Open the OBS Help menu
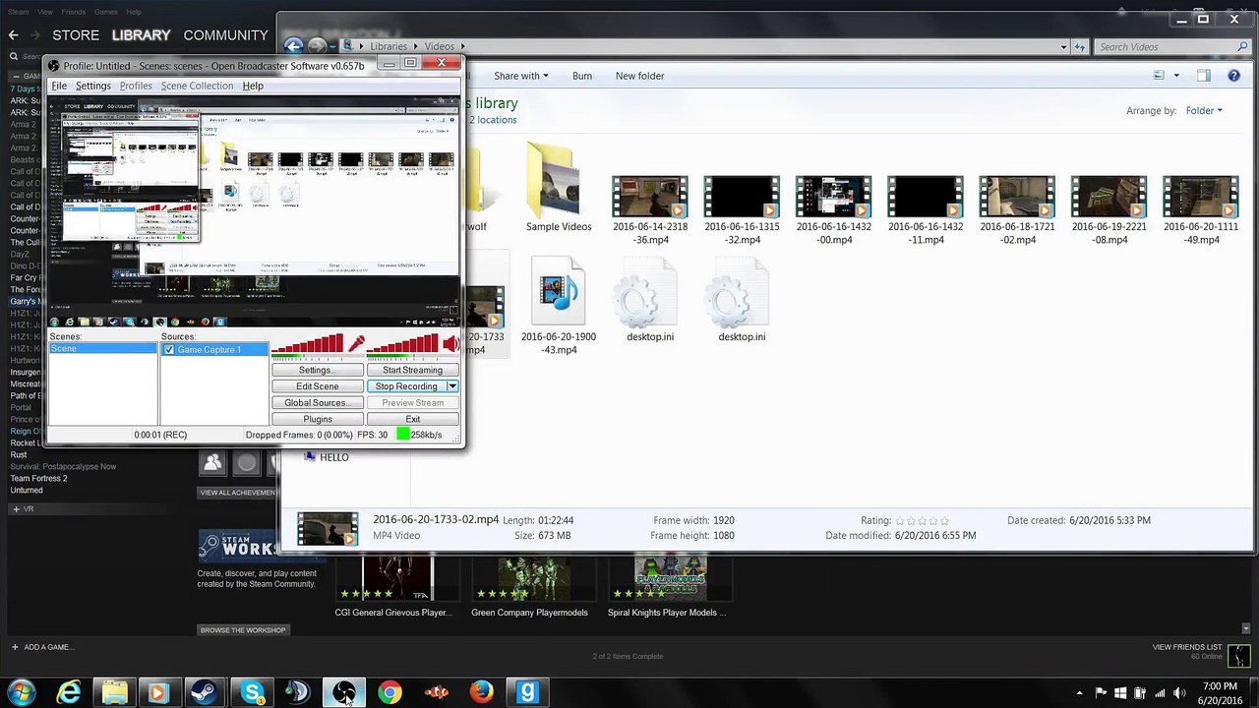Screen dimensions: 1259x708 point(253,86)
